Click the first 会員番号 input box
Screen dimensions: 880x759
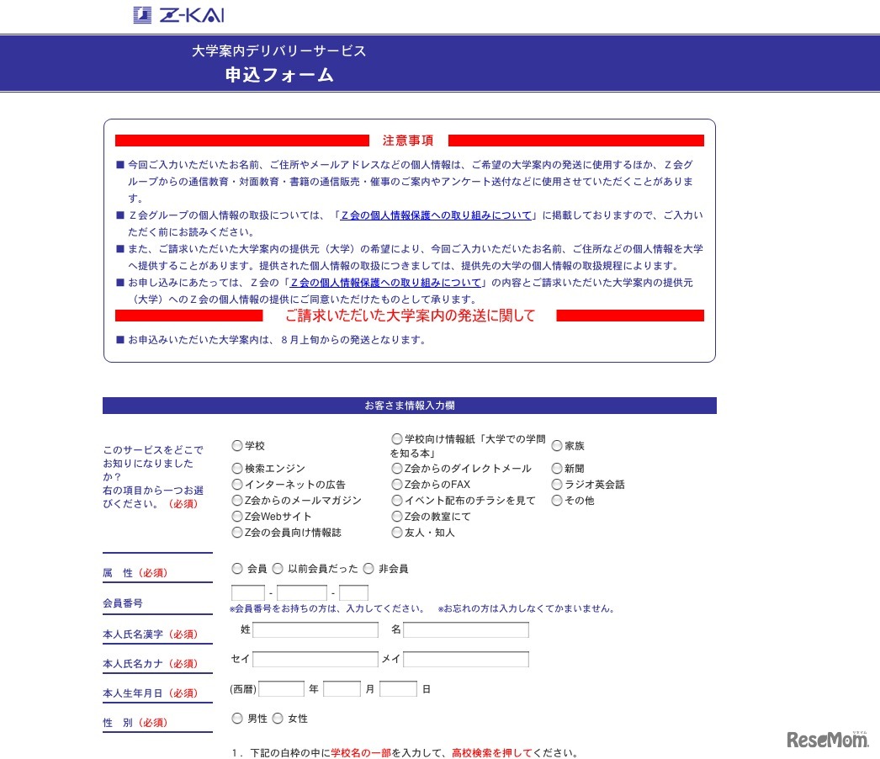pos(248,593)
